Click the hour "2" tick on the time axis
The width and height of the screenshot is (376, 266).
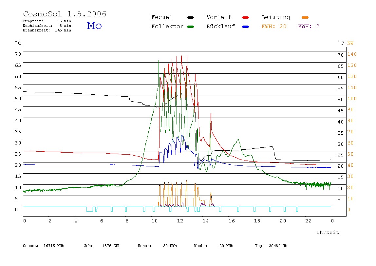[50, 221]
